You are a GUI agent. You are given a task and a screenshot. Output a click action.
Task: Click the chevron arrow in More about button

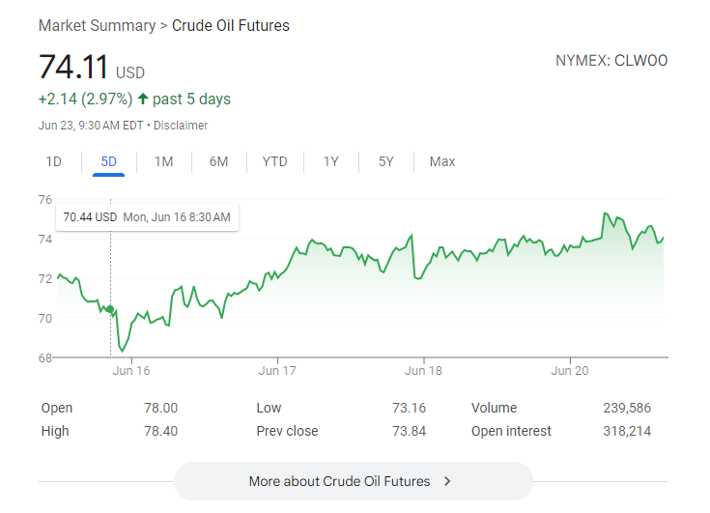click(447, 481)
